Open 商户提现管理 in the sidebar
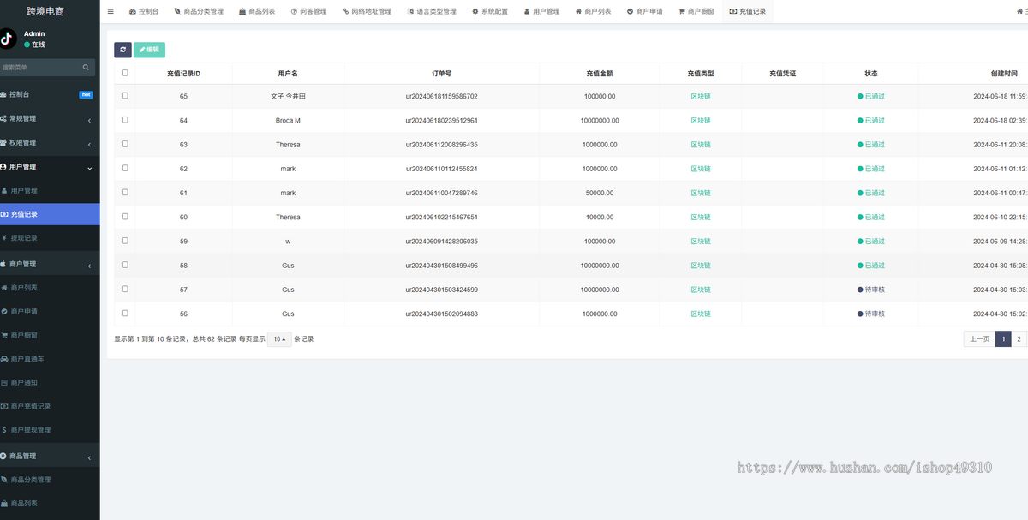1028x520 pixels. tap(50, 430)
